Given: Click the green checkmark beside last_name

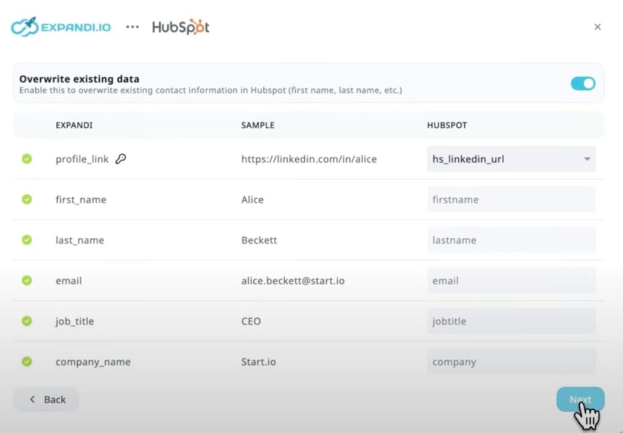Looking at the screenshot, I should click(x=27, y=240).
